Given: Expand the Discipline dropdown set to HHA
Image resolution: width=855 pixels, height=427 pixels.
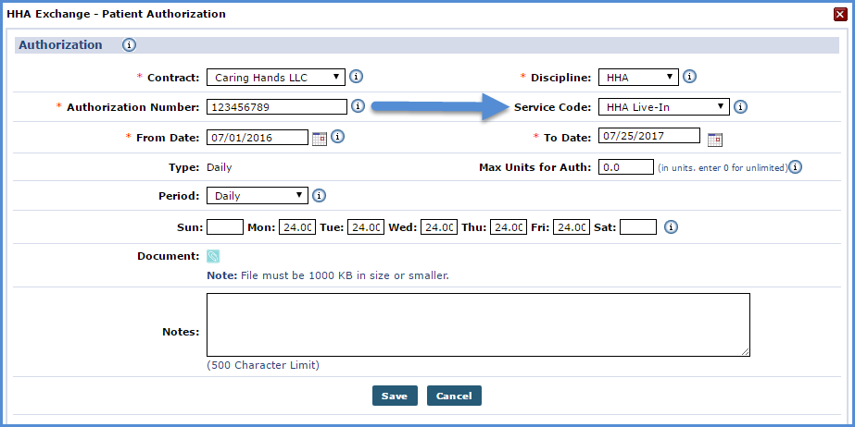Looking at the screenshot, I should point(638,78).
